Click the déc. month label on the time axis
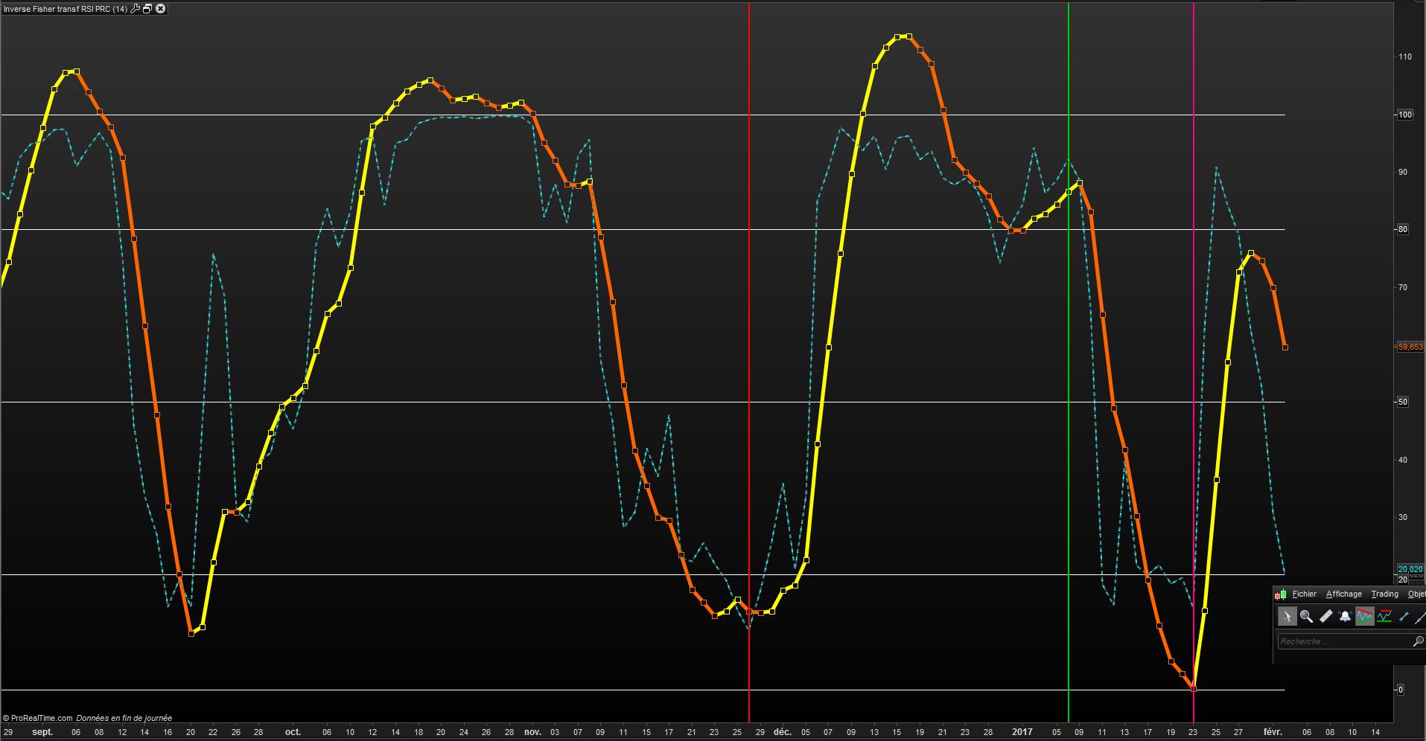This screenshot has width=1426, height=741. point(782,732)
